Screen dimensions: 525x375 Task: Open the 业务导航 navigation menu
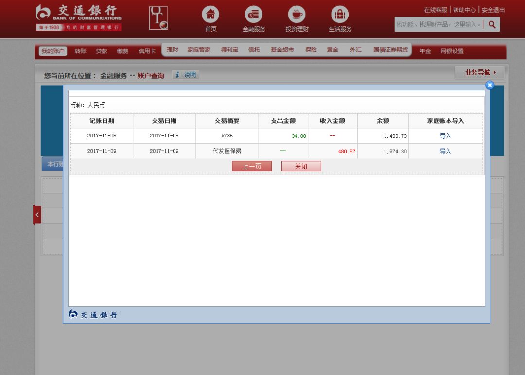coord(479,72)
